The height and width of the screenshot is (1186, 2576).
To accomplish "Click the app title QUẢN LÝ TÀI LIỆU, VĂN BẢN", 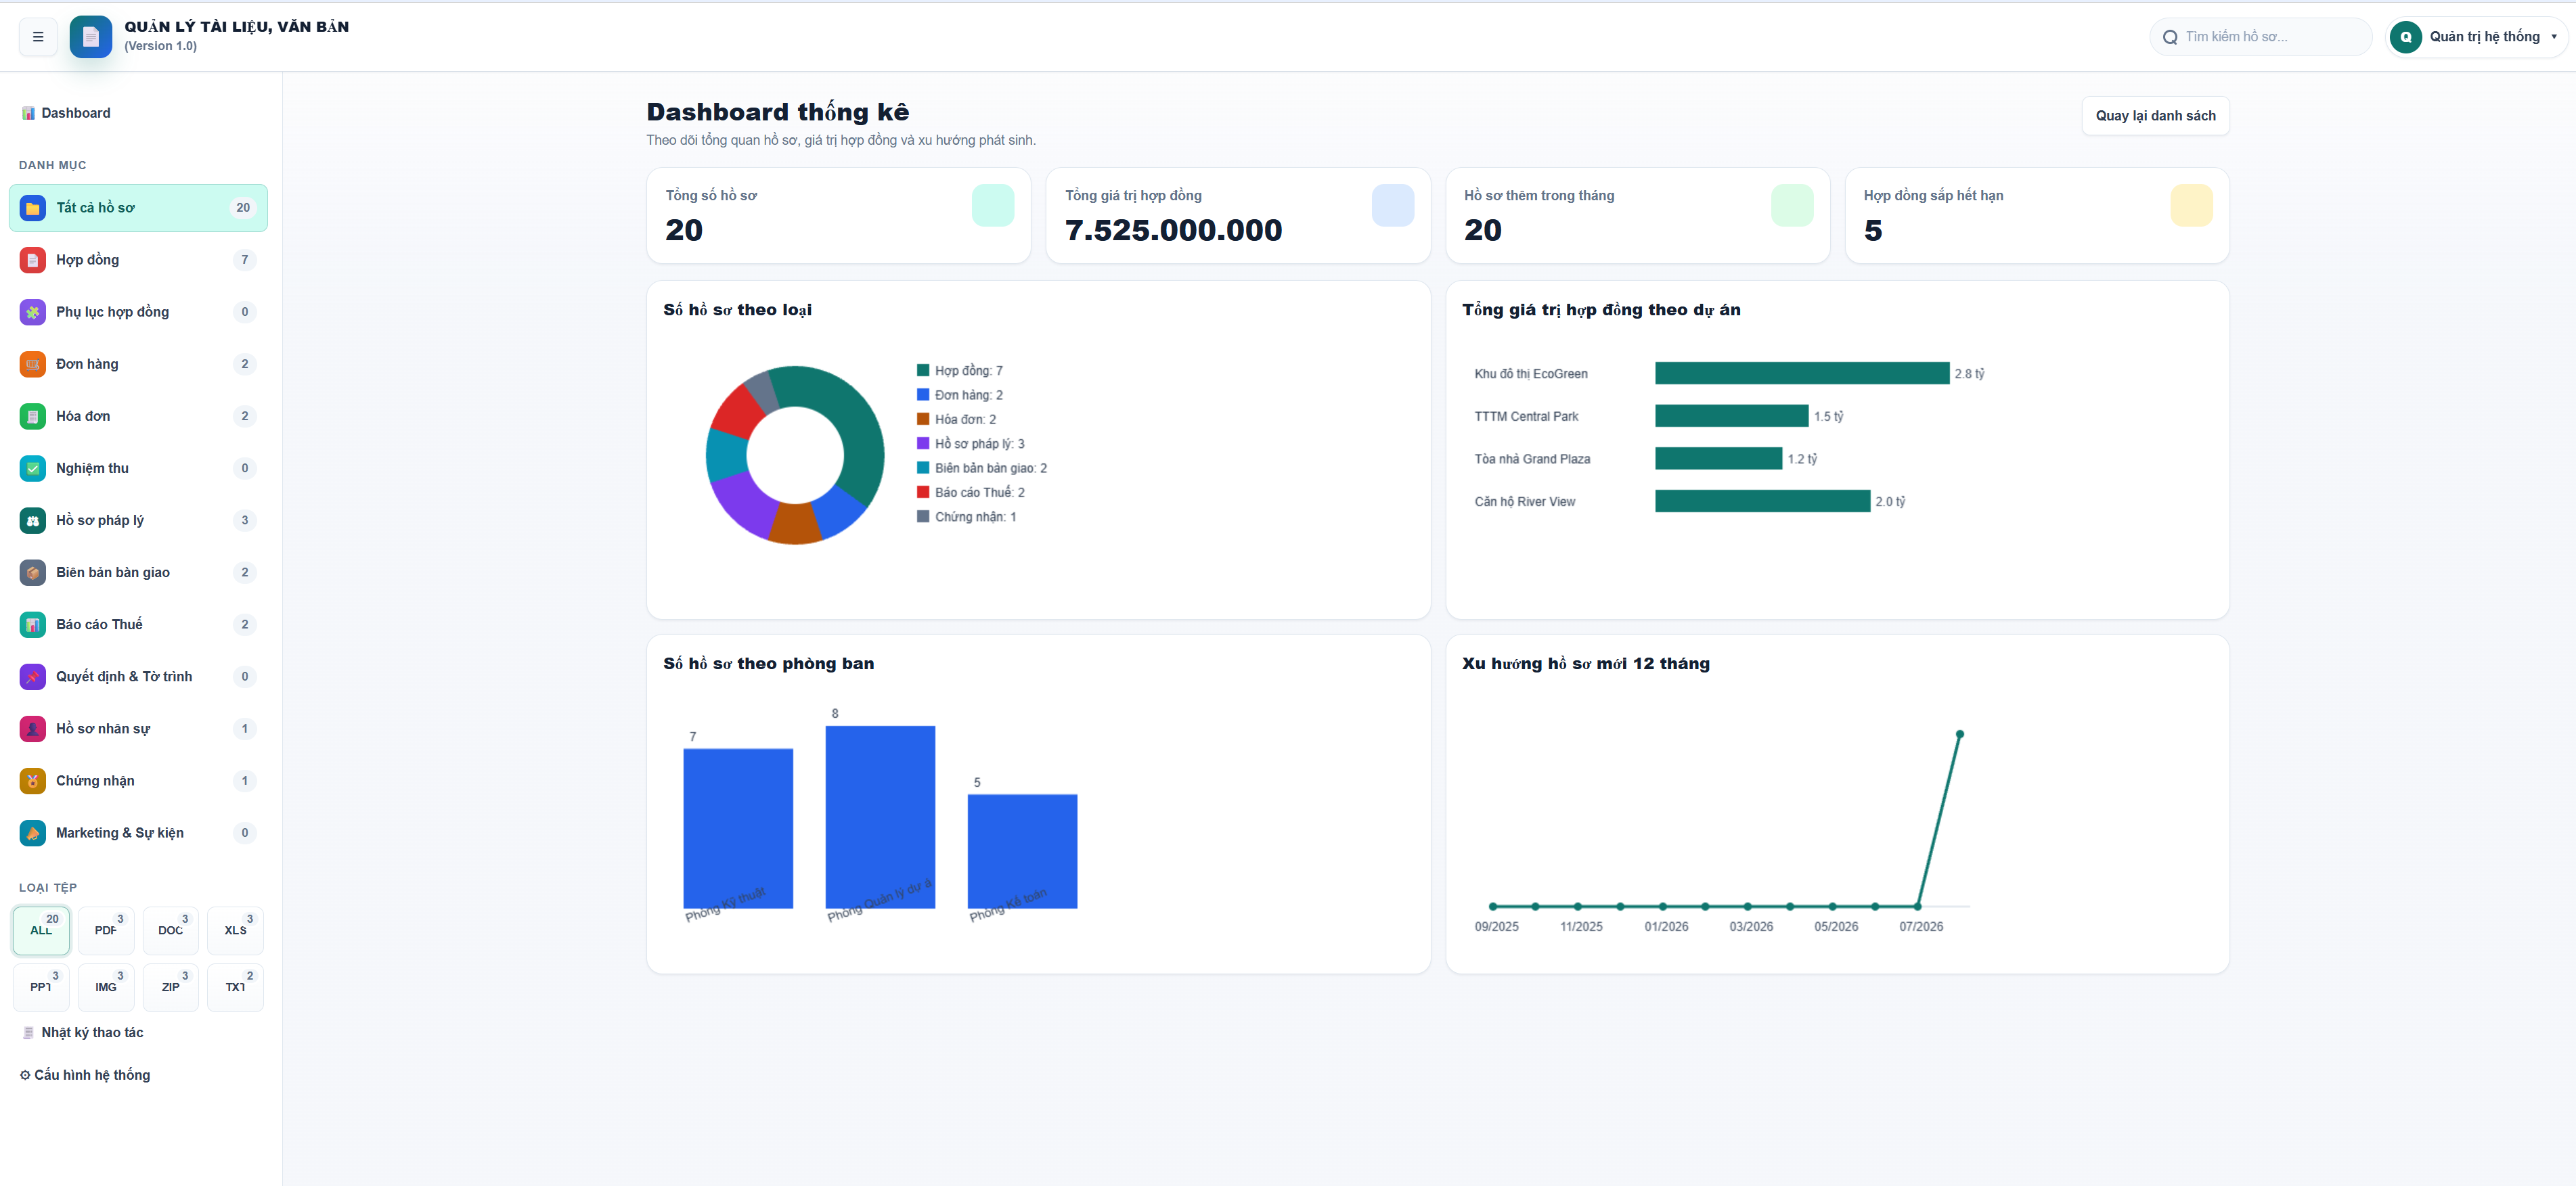I will [237, 27].
